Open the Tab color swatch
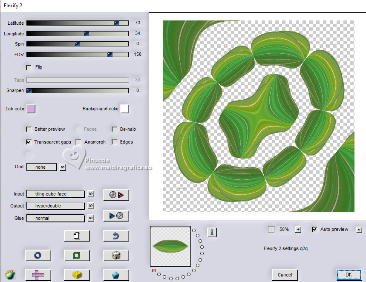 [31, 109]
